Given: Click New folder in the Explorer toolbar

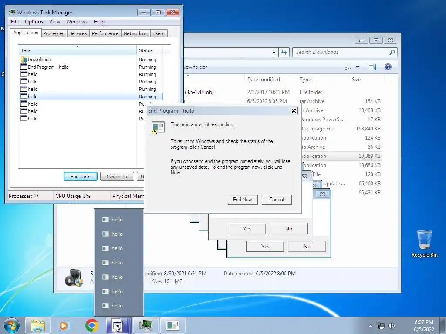Looking at the screenshot, I should (x=195, y=67).
